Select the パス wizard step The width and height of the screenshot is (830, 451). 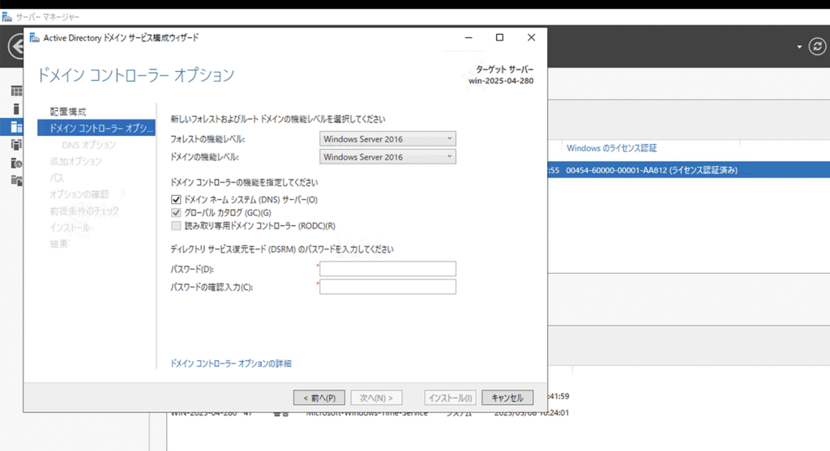(57, 177)
